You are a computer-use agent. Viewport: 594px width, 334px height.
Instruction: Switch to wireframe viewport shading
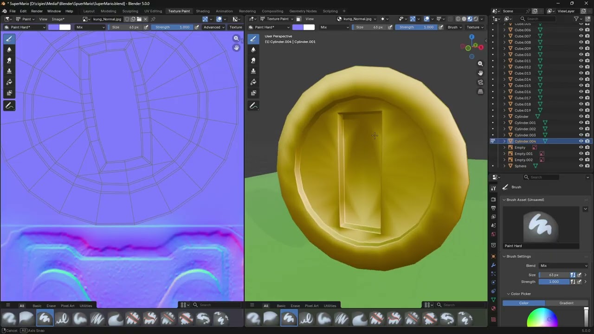tap(458, 19)
